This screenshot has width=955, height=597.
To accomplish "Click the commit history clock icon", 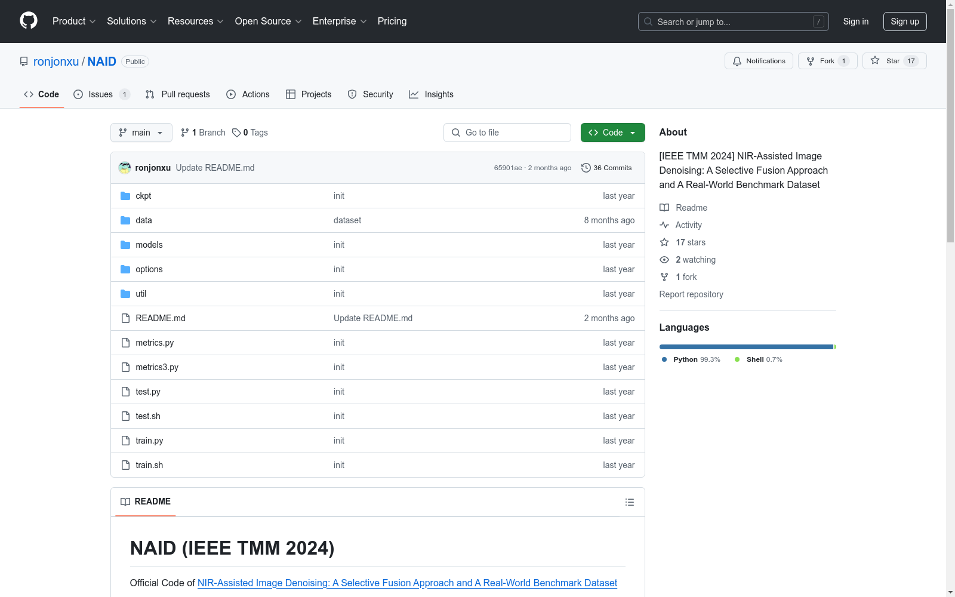I will pos(586,168).
